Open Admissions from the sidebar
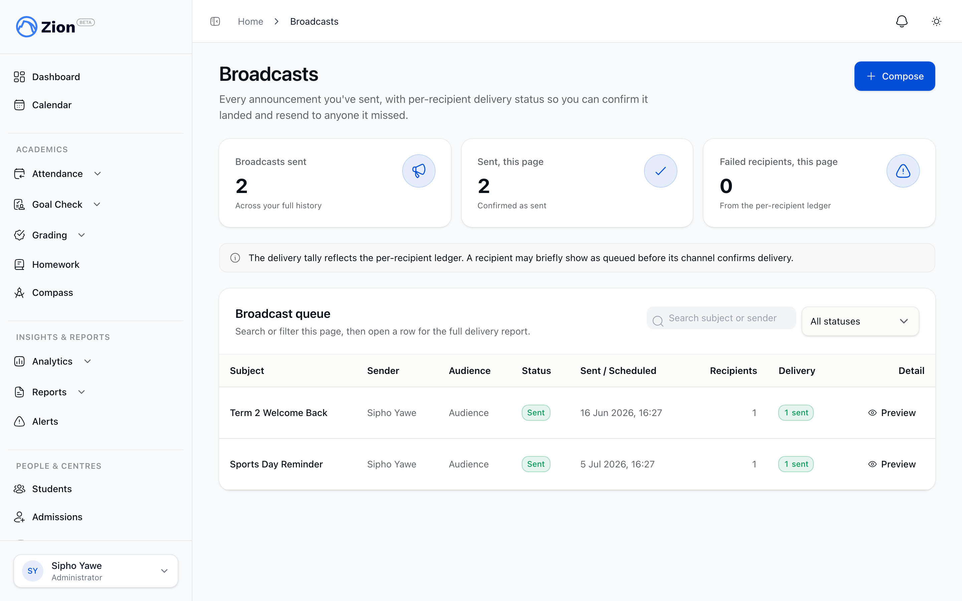This screenshot has width=962, height=601. pyautogui.click(x=57, y=517)
